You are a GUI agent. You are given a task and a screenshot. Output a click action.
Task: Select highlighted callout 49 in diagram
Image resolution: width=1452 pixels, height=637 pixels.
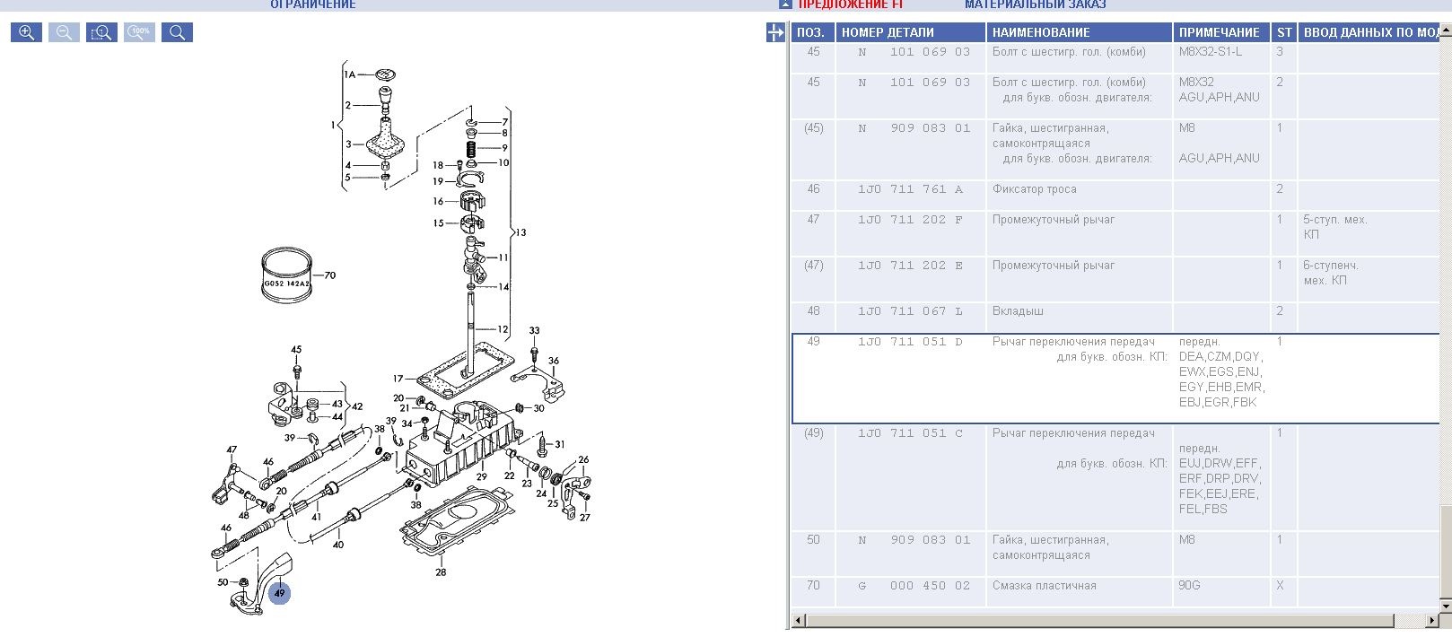point(279,593)
